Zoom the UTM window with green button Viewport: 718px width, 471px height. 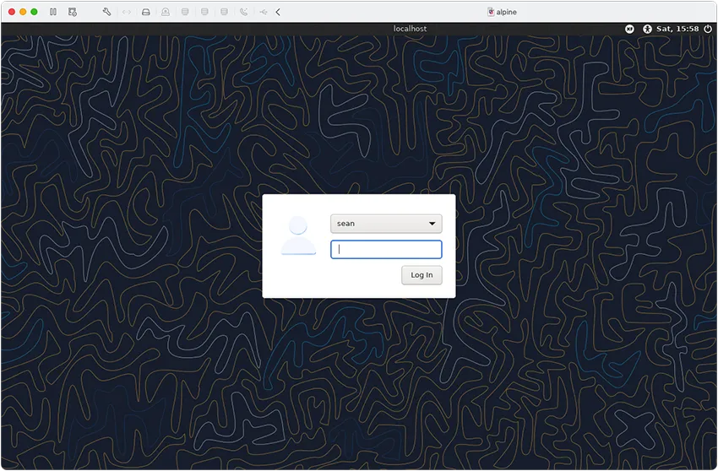point(34,12)
